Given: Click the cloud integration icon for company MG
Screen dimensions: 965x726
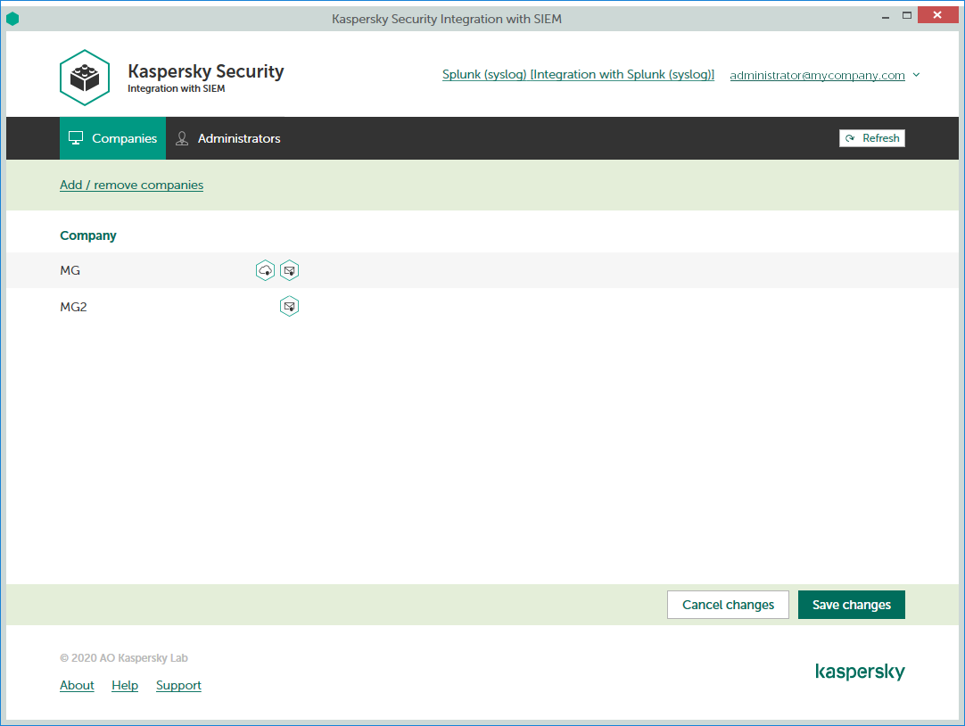Looking at the screenshot, I should click(265, 269).
